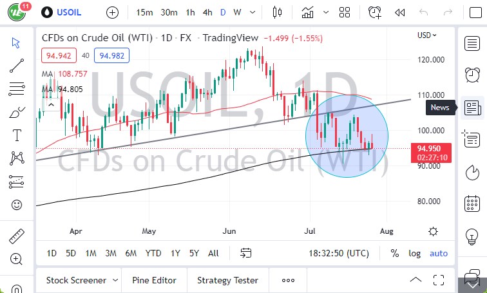Expand the time interval dropdown arrow
Image resolution: width=487 pixels, height=293 pixels.
point(251,12)
